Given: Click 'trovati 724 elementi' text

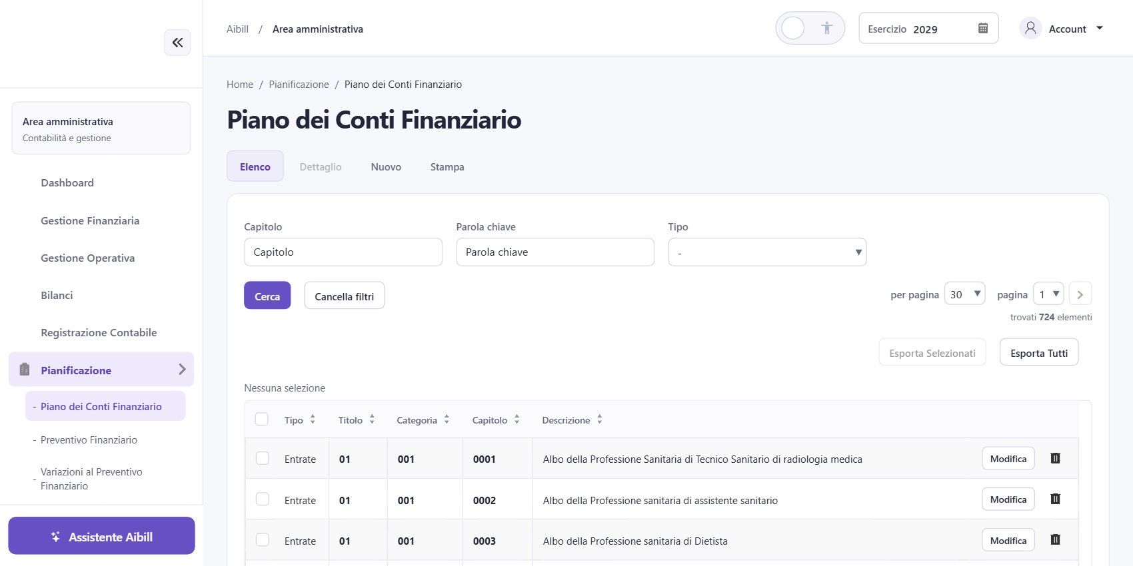Looking at the screenshot, I should (1051, 317).
